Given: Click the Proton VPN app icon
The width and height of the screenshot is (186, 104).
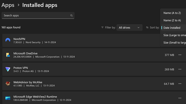Looking at the screenshot, I should tap(8, 69).
